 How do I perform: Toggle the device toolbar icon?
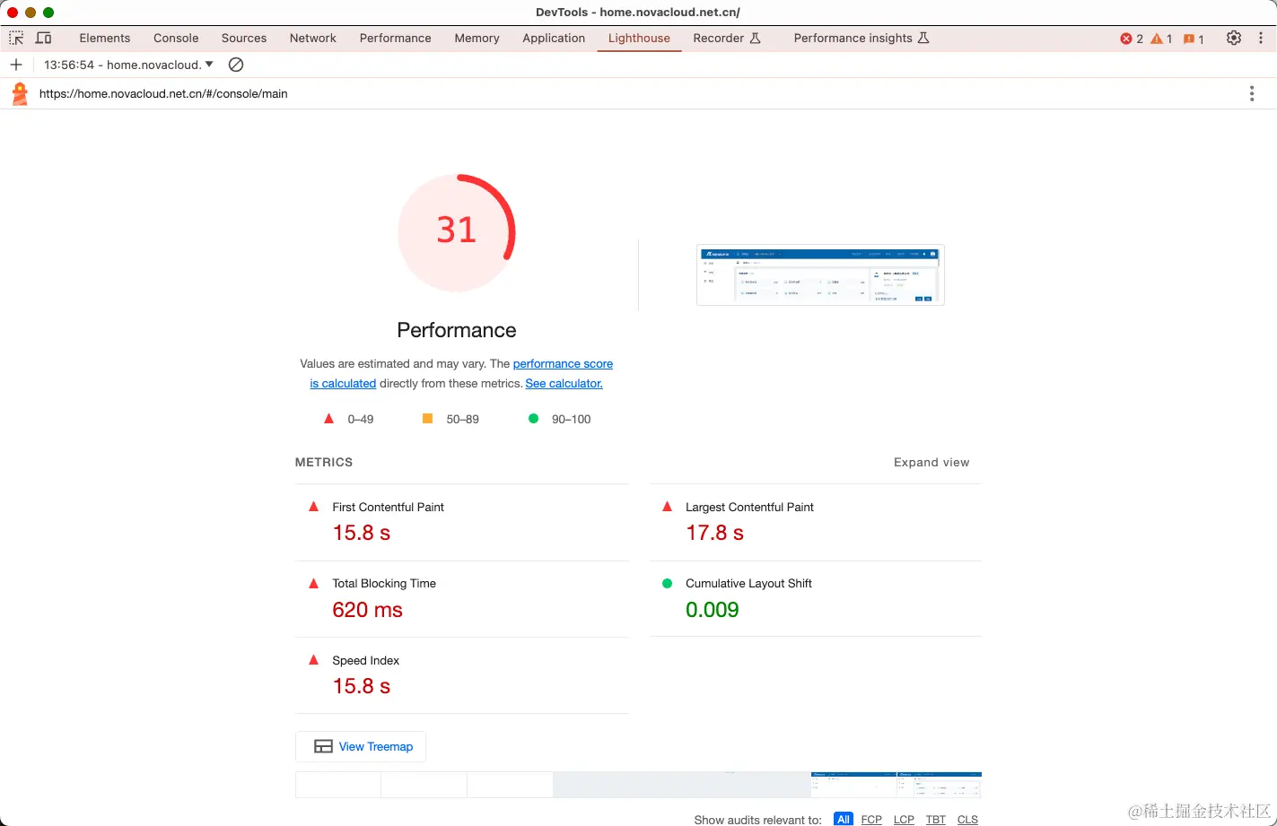(43, 38)
